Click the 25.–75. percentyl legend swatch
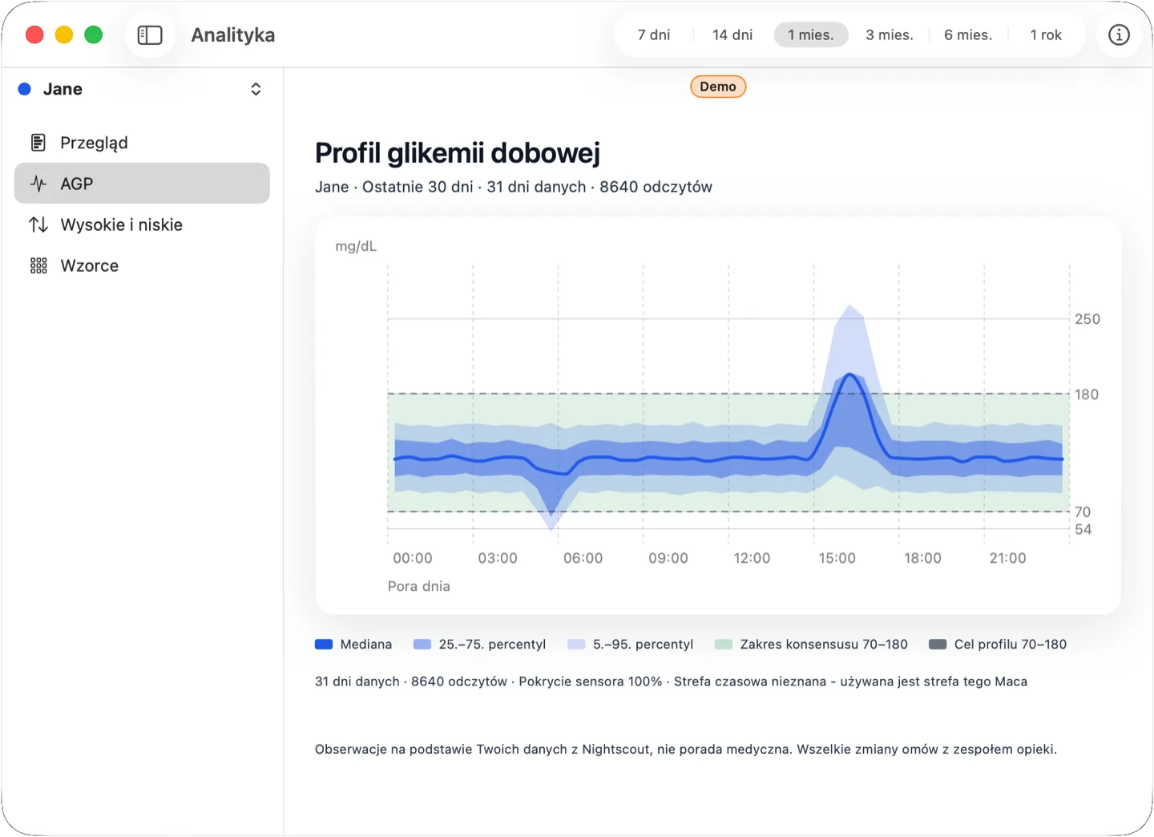 (422, 645)
